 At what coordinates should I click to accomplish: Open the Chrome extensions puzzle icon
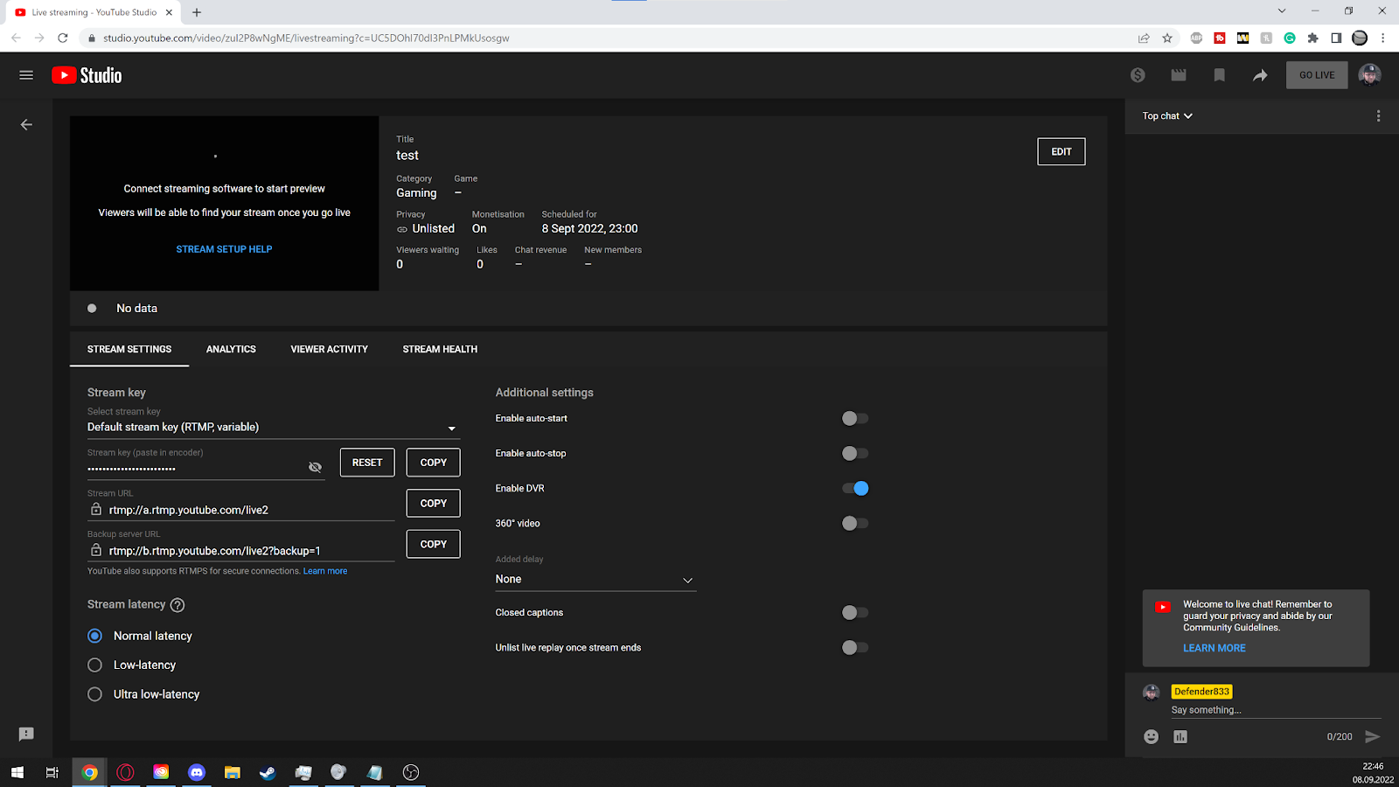1312,38
